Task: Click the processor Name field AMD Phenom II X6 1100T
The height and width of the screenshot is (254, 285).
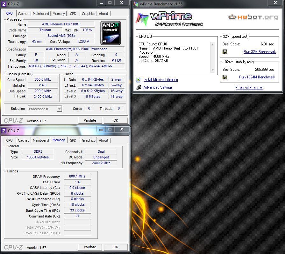Action: 61,24
